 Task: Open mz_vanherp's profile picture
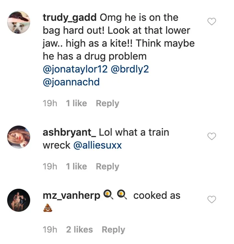coord(19,200)
